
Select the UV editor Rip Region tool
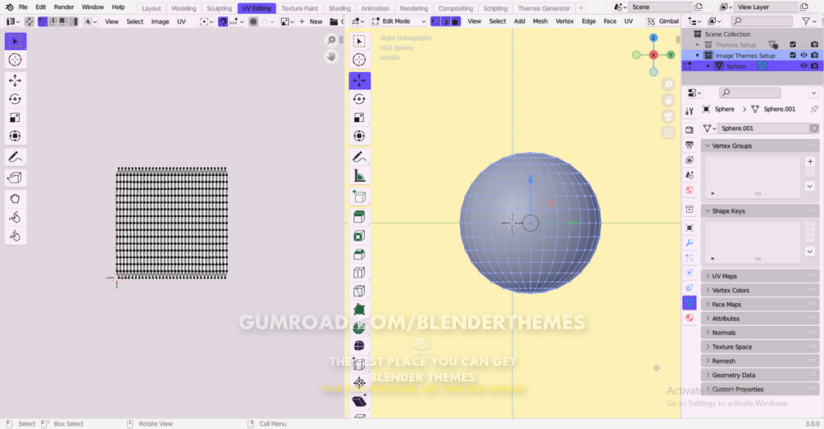click(16, 178)
